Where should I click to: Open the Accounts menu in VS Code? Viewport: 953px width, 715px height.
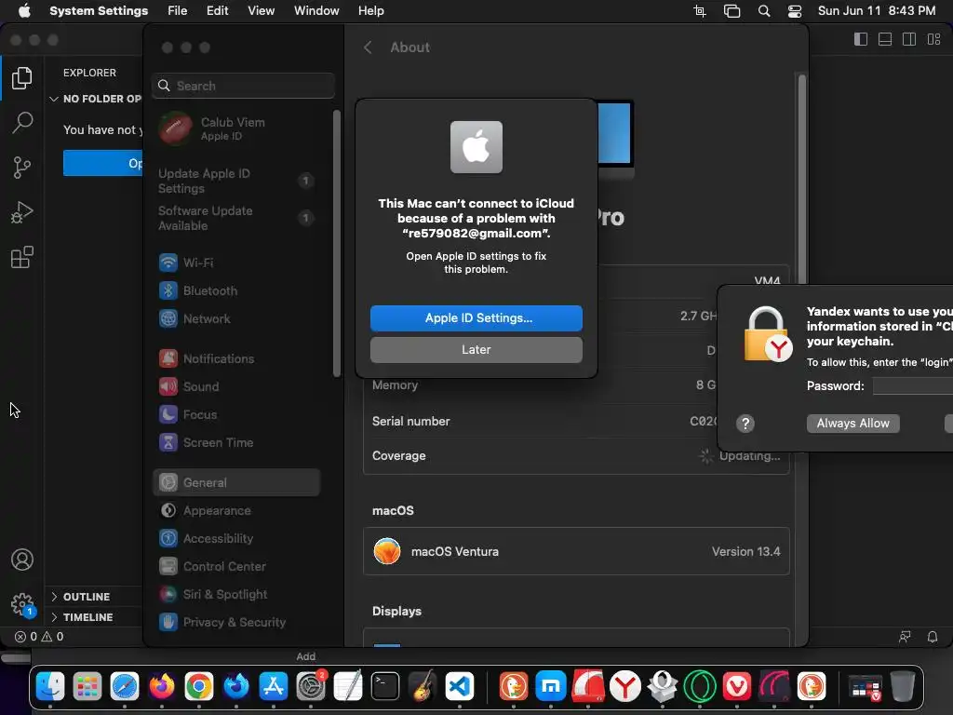coord(22,560)
